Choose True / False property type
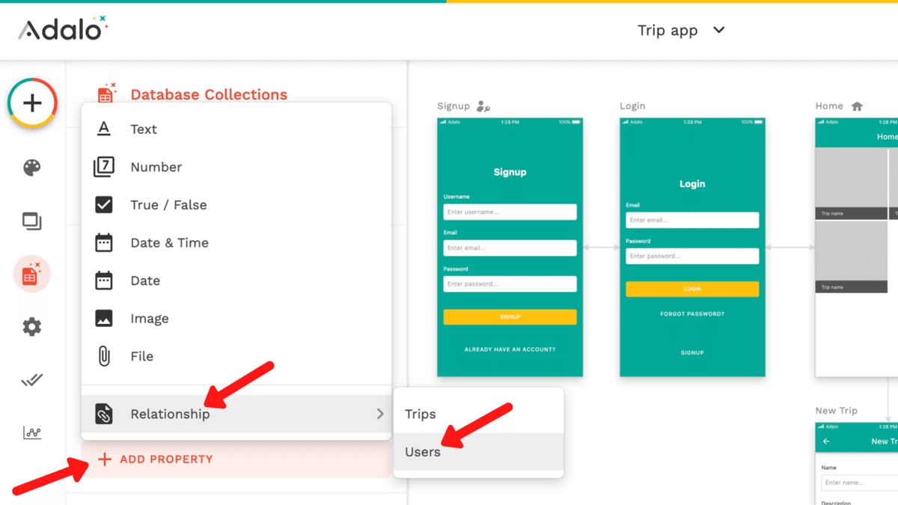 (x=236, y=205)
